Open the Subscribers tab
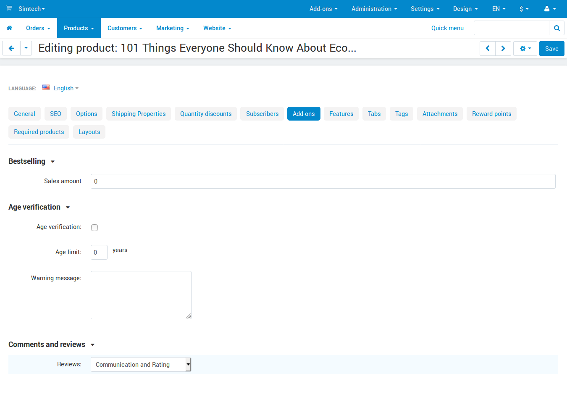The width and height of the screenshot is (567, 397). pos(262,114)
